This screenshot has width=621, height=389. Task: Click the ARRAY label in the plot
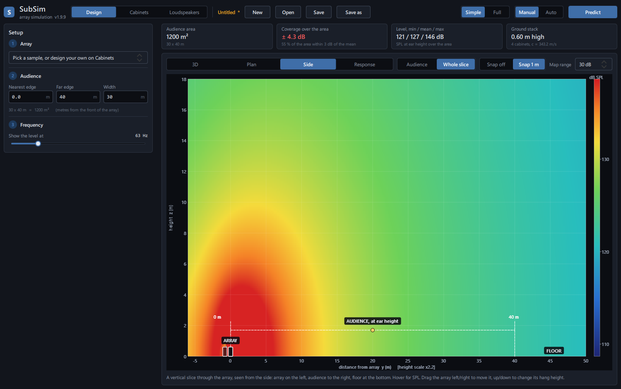coord(230,341)
